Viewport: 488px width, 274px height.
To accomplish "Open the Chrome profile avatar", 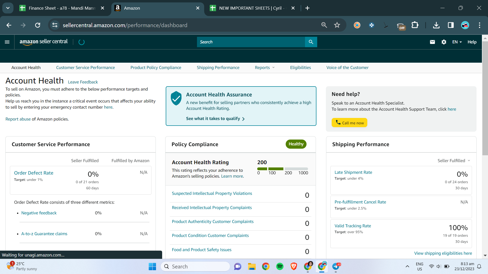I will 465,25.
